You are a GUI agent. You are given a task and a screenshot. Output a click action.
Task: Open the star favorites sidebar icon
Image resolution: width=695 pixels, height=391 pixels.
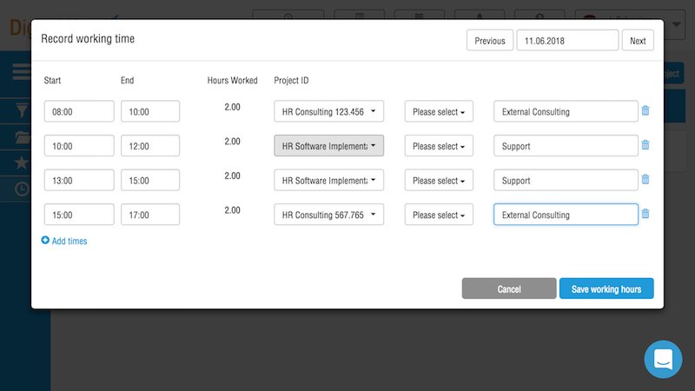(22, 162)
